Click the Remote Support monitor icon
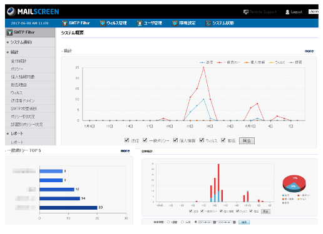This screenshot has width=323, height=234. point(246,12)
